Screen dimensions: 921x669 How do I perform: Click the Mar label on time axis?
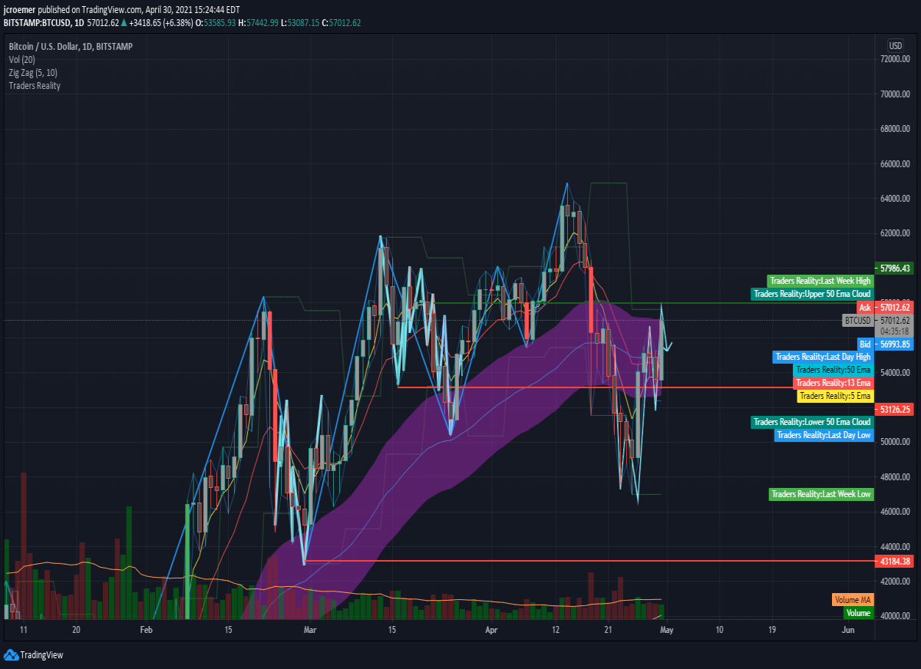pos(310,630)
